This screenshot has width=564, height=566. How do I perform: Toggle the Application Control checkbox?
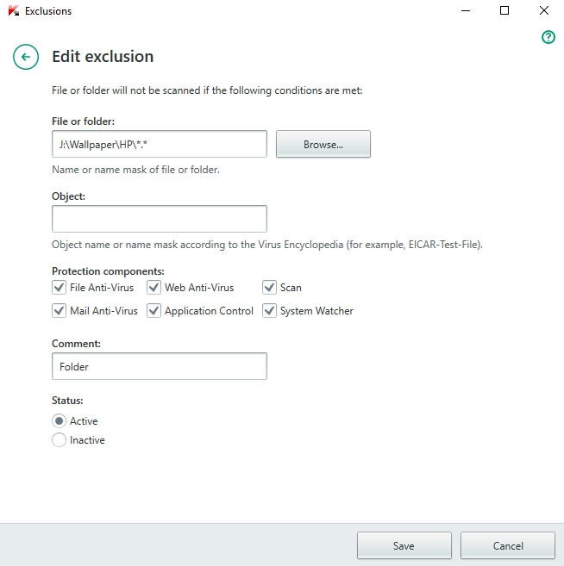pyautogui.click(x=154, y=311)
